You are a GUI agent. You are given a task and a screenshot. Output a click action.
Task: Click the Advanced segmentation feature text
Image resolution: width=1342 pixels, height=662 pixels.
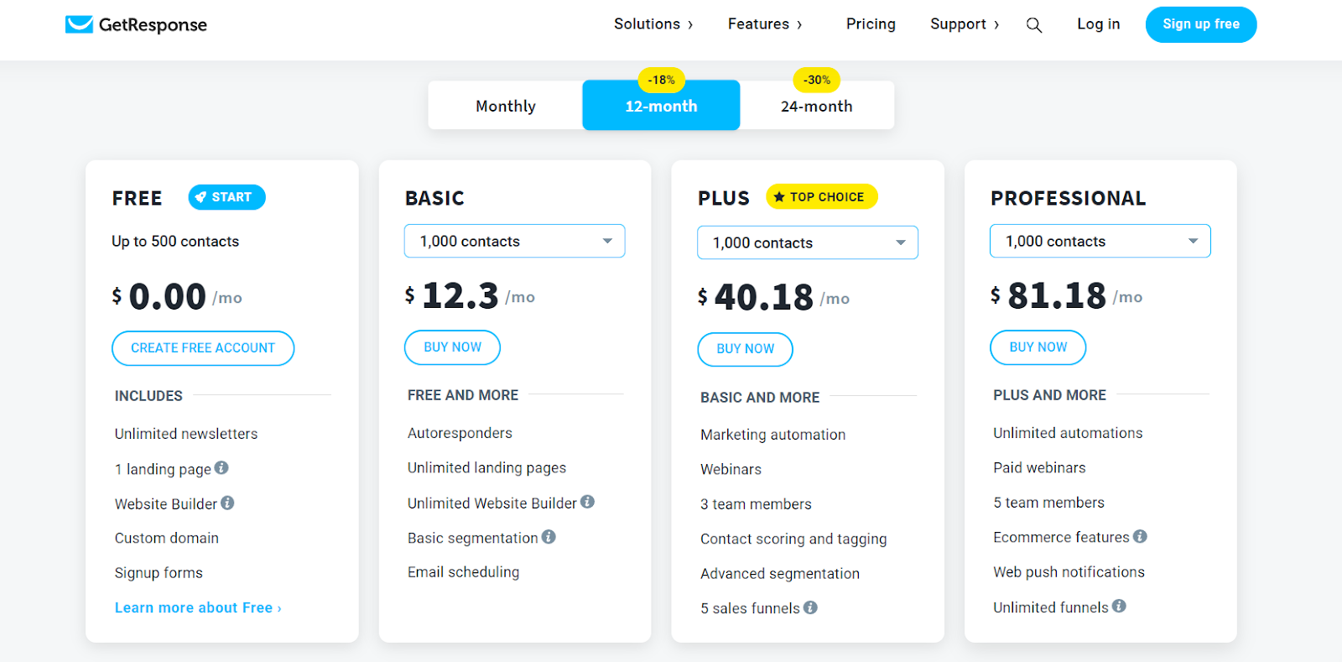(x=780, y=574)
